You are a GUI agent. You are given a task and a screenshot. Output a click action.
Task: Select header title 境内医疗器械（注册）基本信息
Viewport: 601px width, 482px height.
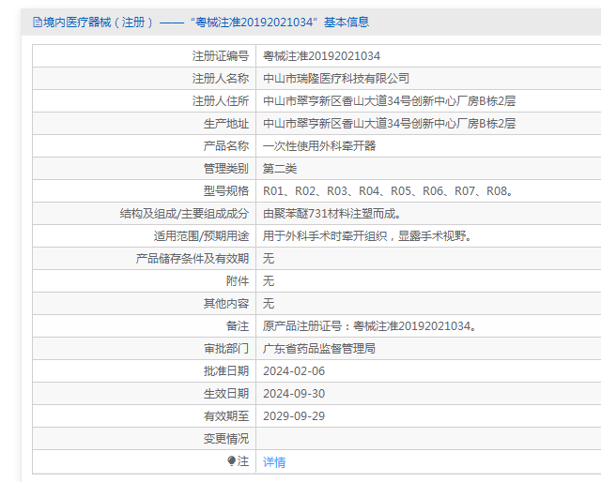[201, 23]
